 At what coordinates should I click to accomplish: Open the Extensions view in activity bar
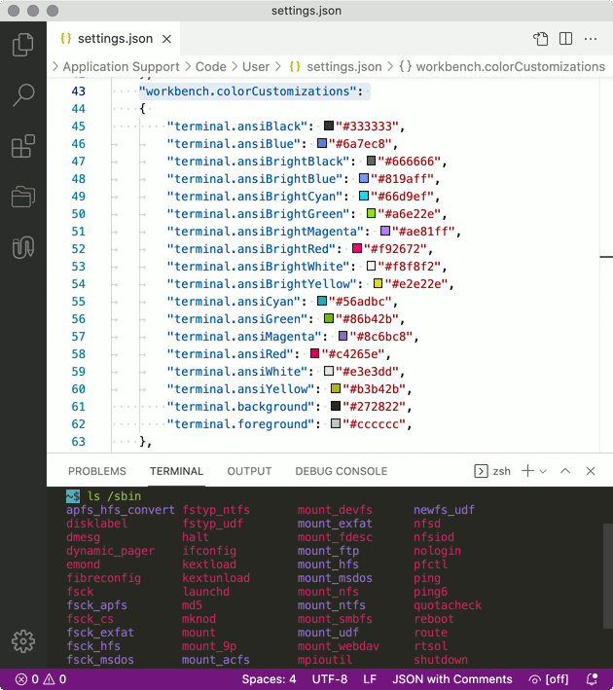[23, 146]
